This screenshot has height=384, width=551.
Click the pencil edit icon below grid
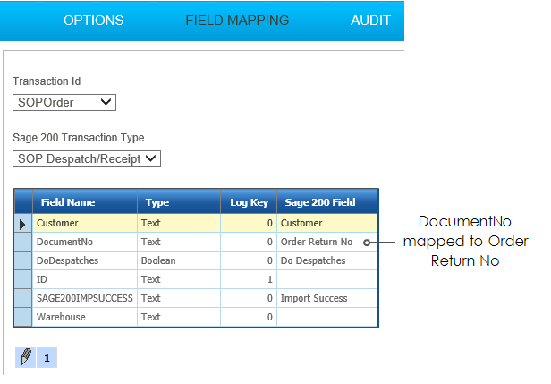(26, 357)
